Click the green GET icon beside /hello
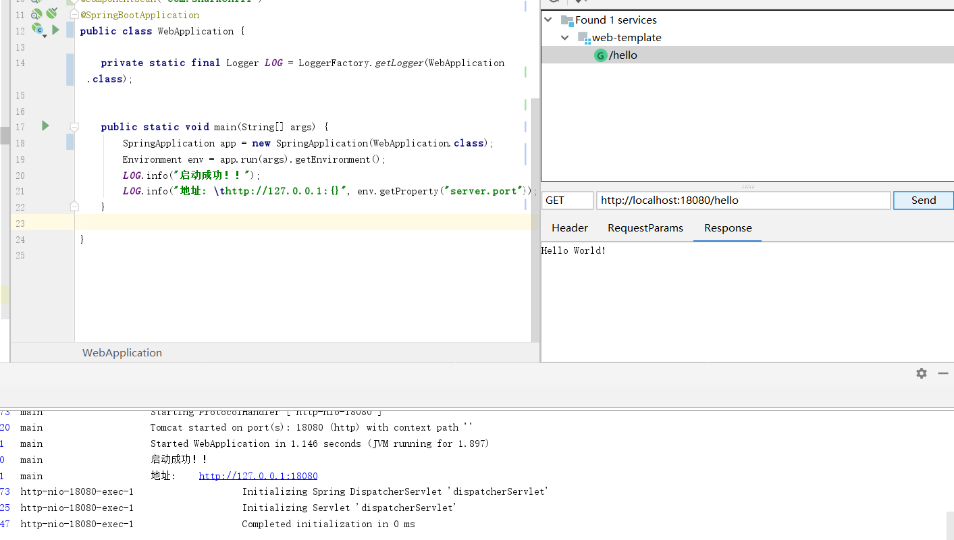Image resolution: width=954 pixels, height=540 pixels. 600,55
